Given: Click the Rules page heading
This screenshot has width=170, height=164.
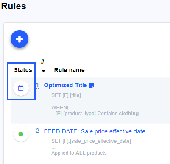Looking at the screenshot, I should tap(14, 6).
